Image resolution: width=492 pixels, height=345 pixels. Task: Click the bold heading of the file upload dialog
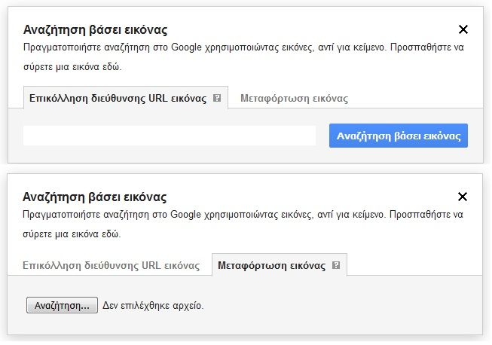(94, 197)
